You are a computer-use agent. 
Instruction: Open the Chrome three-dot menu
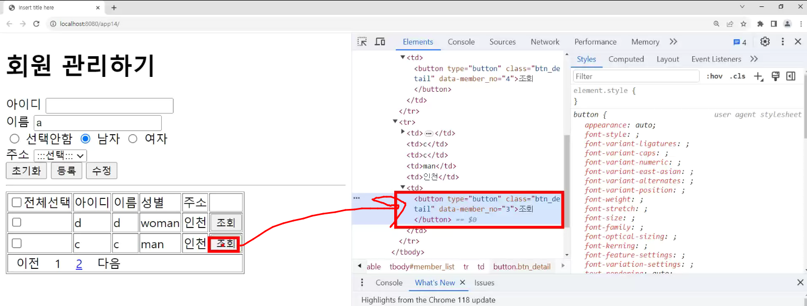coord(801,24)
